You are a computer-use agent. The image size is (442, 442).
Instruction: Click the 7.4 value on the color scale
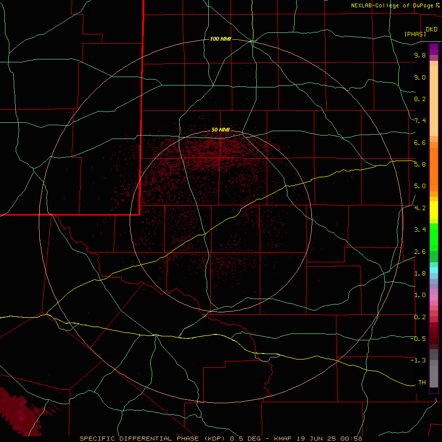[x=420, y=121]
